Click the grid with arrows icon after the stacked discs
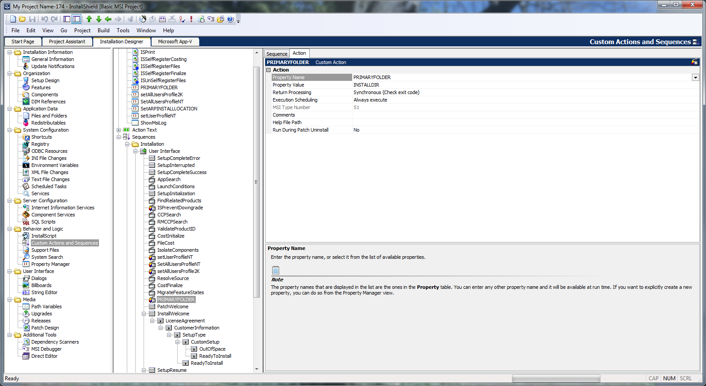 tap(162, 19)
